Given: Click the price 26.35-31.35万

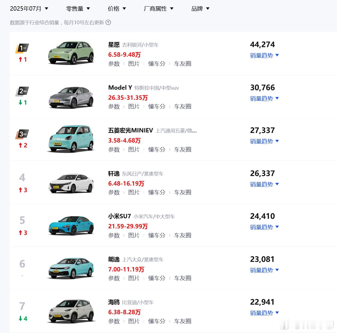Looking at the screenshot, I should coord(128,98).
